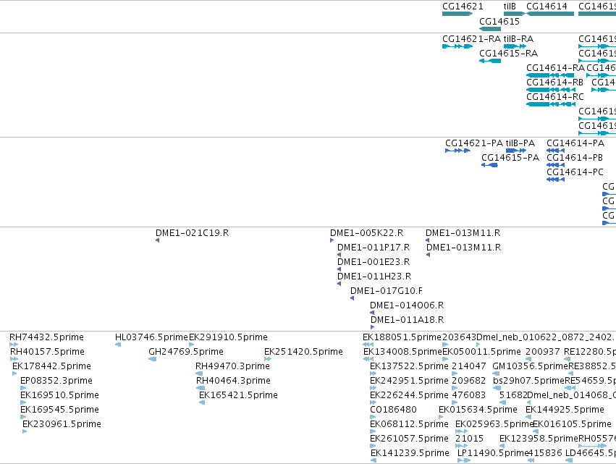
Task: Click the DME1-011A18.R feature
Action: coord(373,327)
